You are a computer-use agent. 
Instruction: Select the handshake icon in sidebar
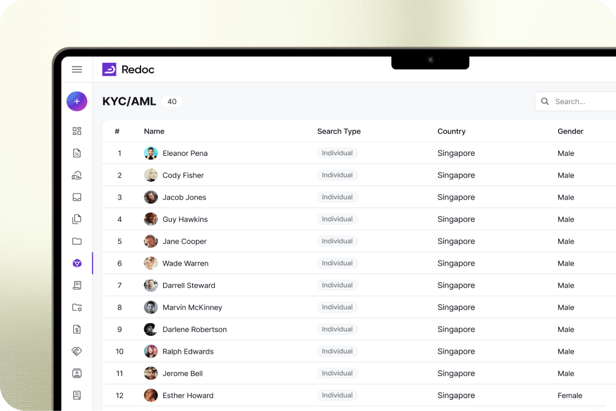76,351
